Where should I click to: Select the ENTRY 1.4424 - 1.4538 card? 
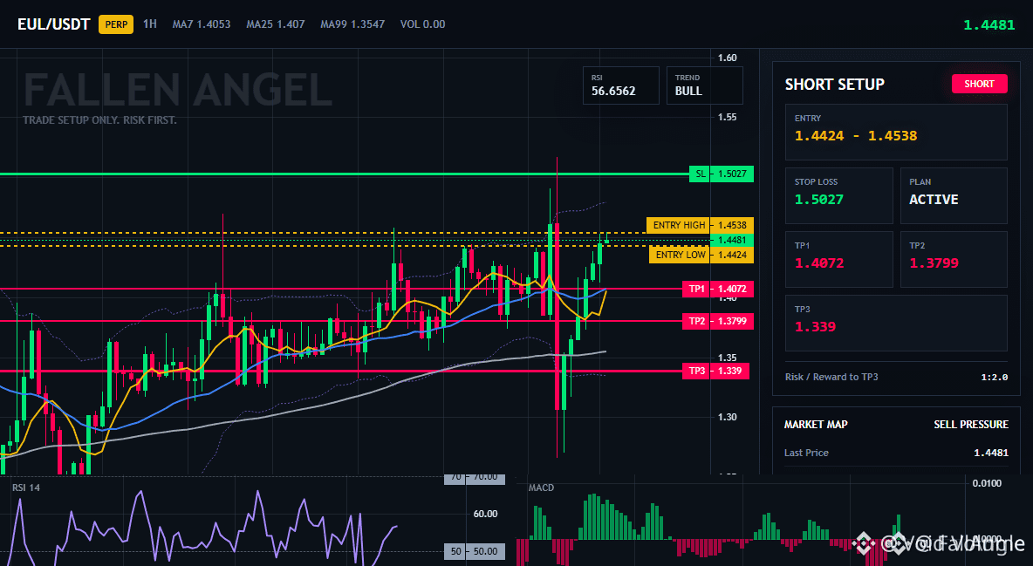point(896,132)
